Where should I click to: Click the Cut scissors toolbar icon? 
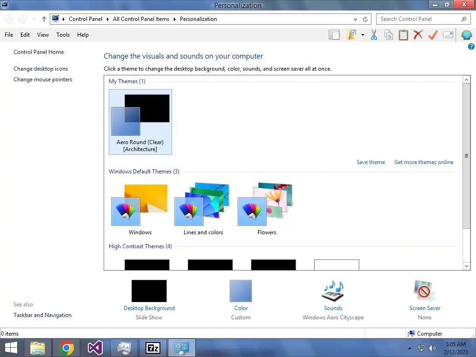pos(374,35)
